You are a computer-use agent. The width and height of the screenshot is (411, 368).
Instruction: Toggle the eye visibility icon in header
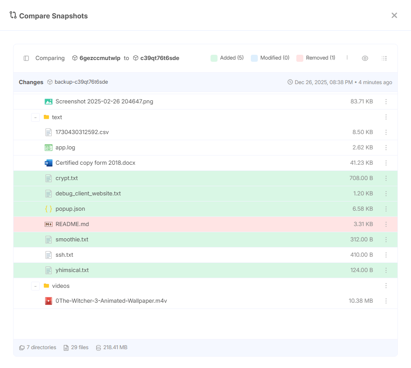(x=365, y=58)
